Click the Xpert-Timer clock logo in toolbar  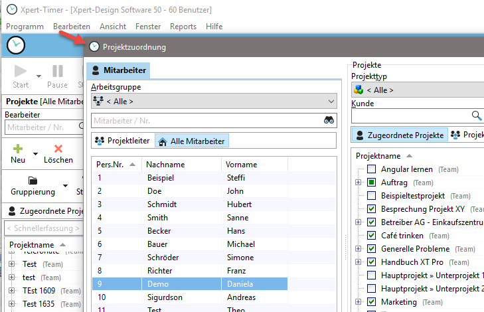(16, 46)
